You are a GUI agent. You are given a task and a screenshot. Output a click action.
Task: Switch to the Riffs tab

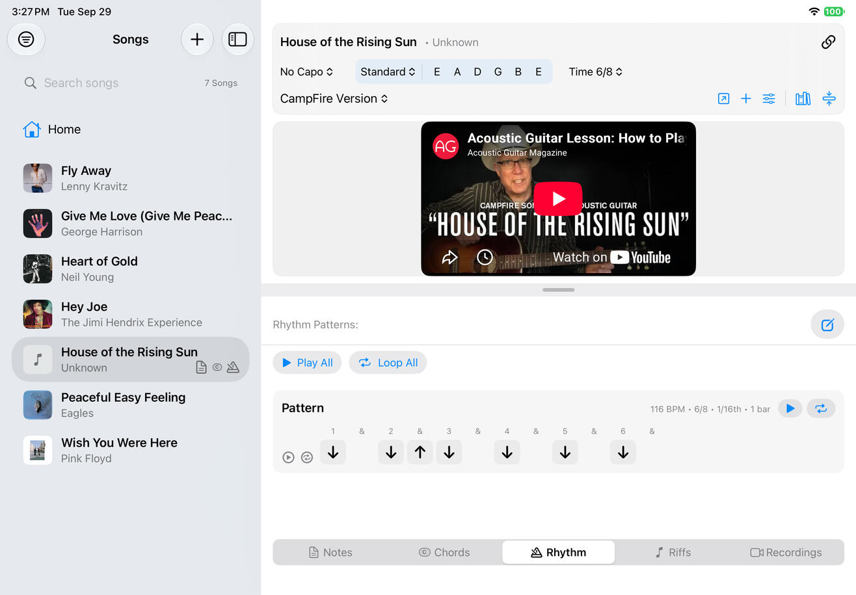673,553
